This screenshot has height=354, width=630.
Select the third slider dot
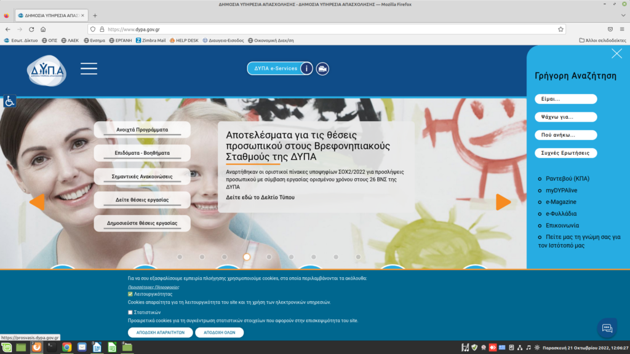[x=224, y=257]
